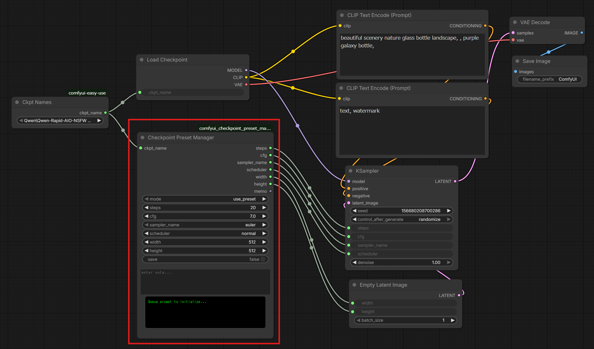Screen dimensions: 594x349
Task: Increase batch_size with the right arrow
Action: pyautogui.click(x=453, y=320)
